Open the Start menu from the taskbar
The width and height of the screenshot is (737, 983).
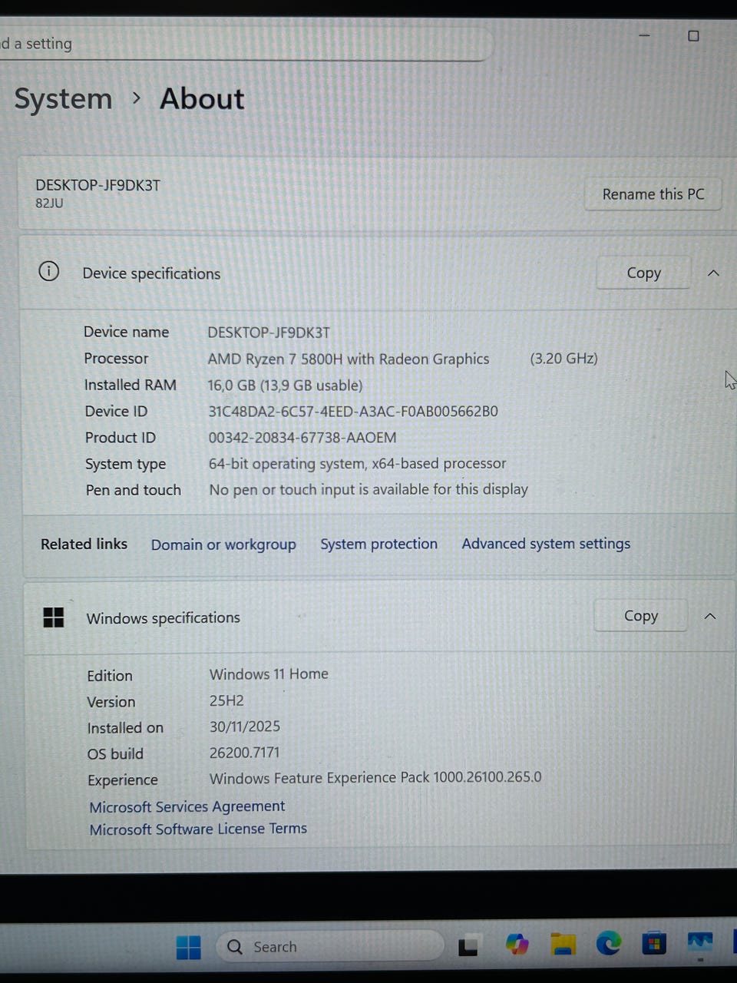click(x=188, y=947)
